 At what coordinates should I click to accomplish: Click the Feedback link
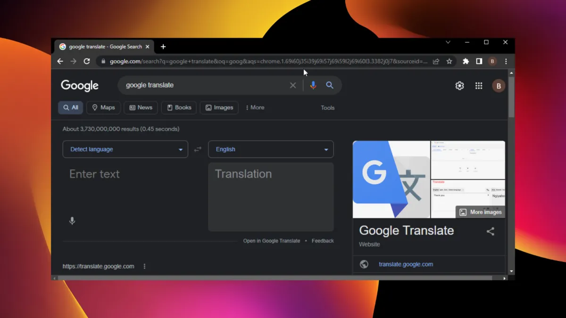[x=323, y=241]
